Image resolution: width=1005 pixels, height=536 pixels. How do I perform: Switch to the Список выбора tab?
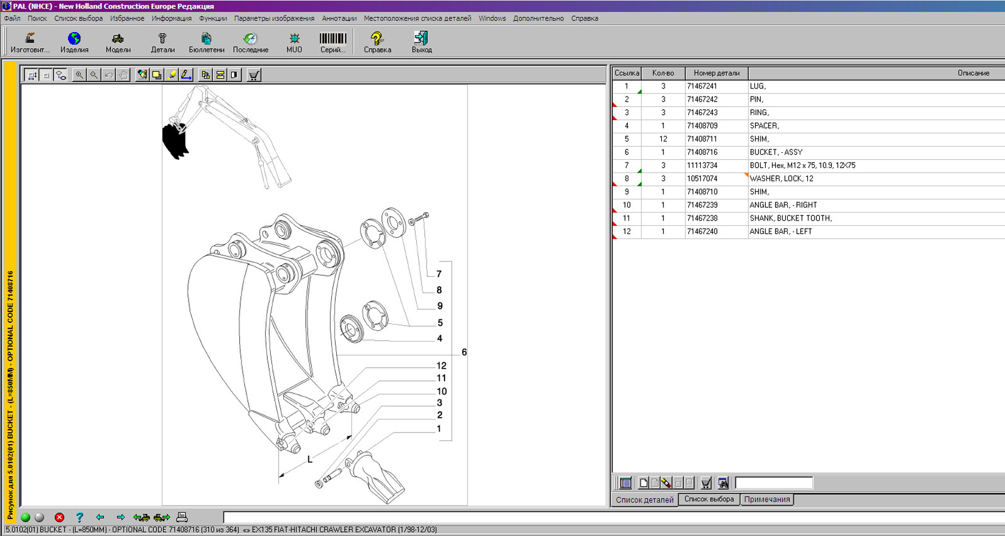708,499
